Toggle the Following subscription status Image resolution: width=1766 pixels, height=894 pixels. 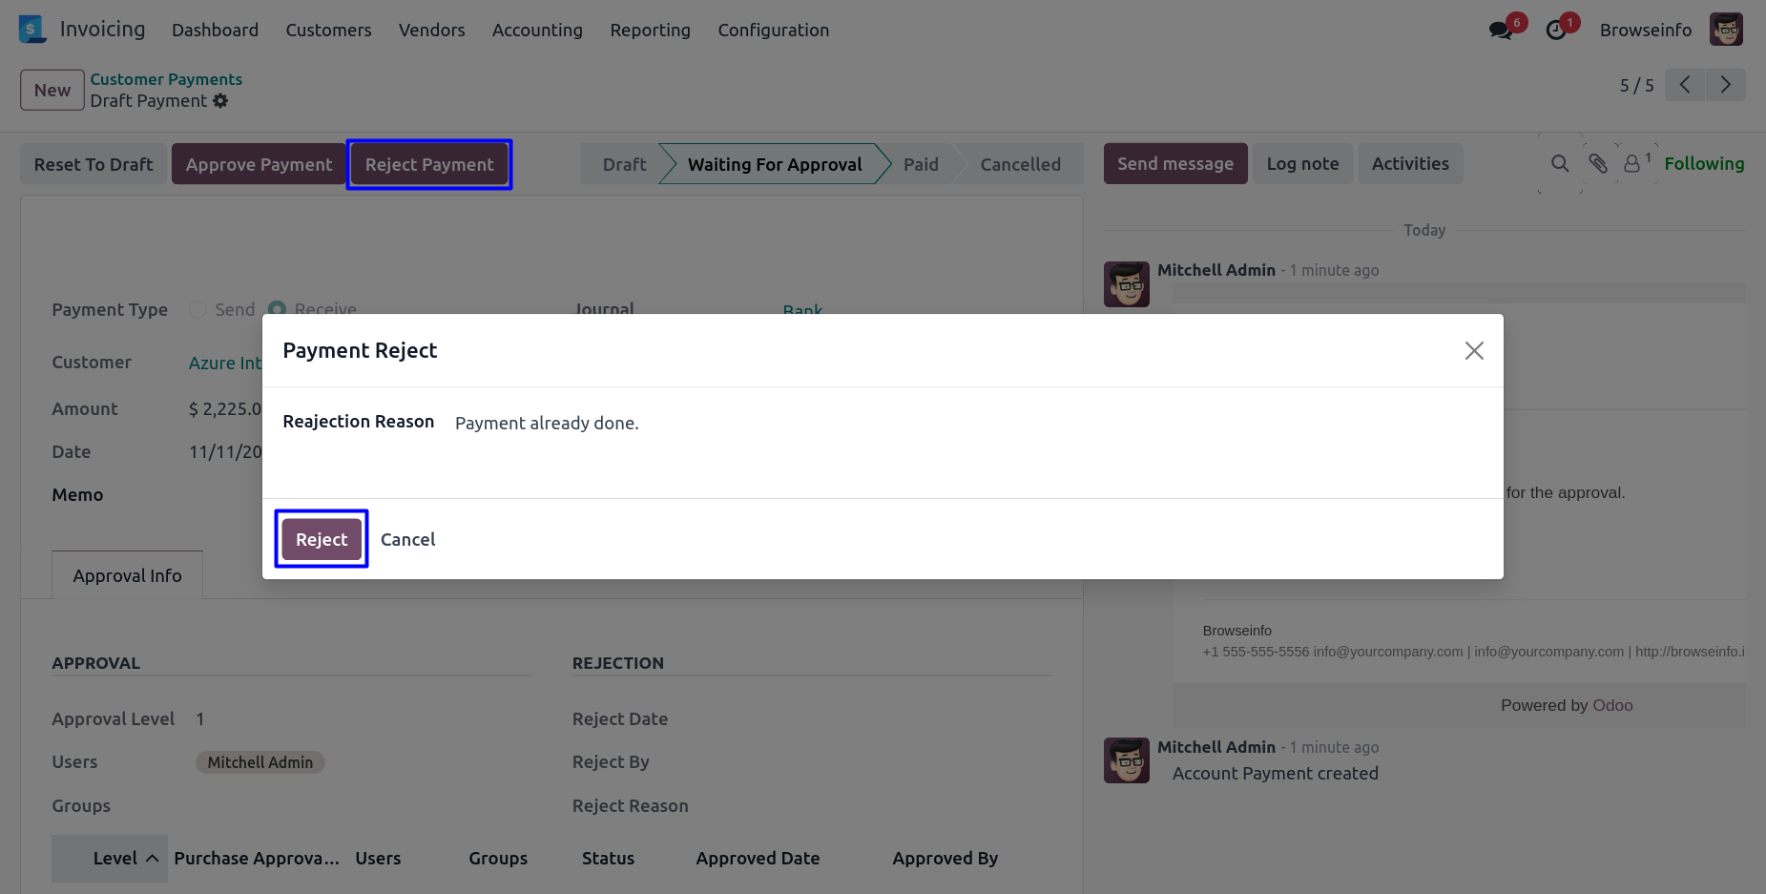pyautogui.click(x=1704, y=164)
